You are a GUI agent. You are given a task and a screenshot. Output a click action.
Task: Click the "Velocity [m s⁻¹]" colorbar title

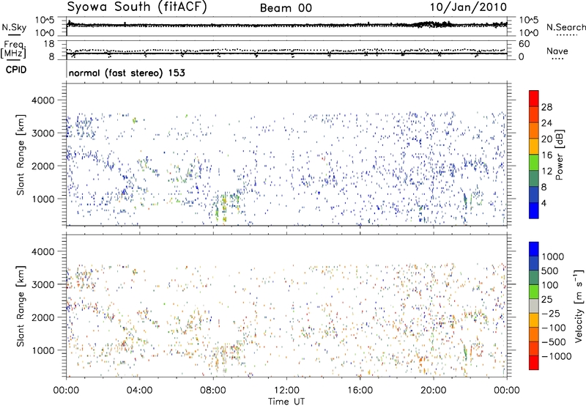pyautogui.click(x=579, y=306)
